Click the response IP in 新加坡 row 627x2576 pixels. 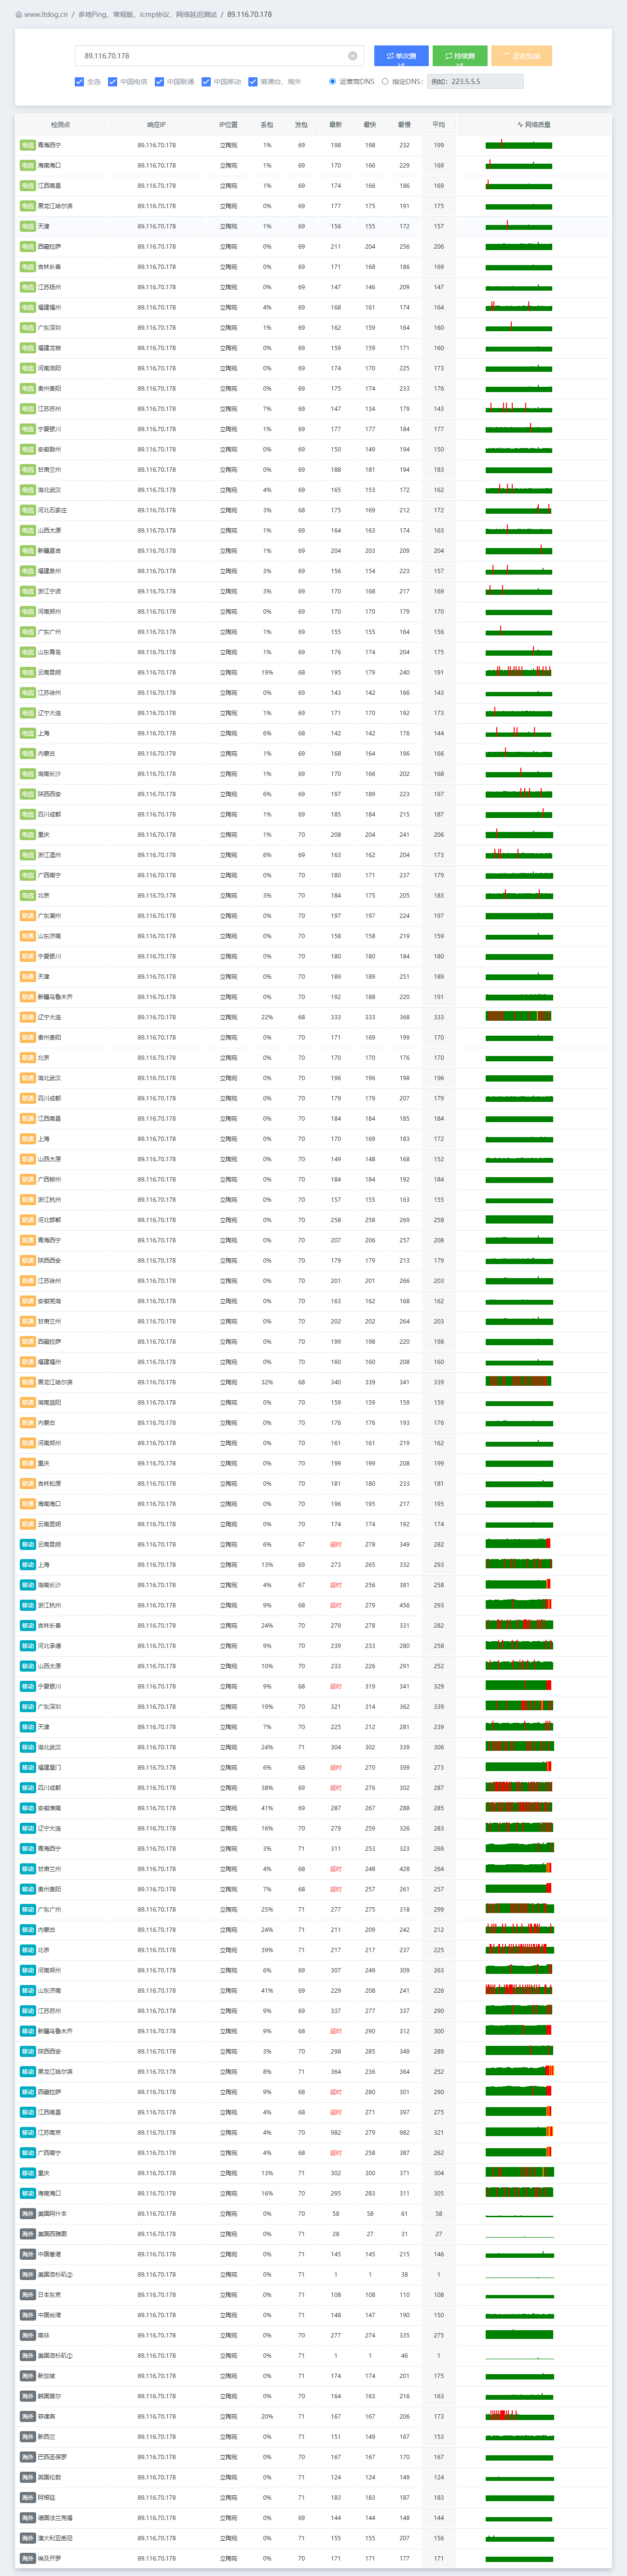click(x=157, y=2376)
